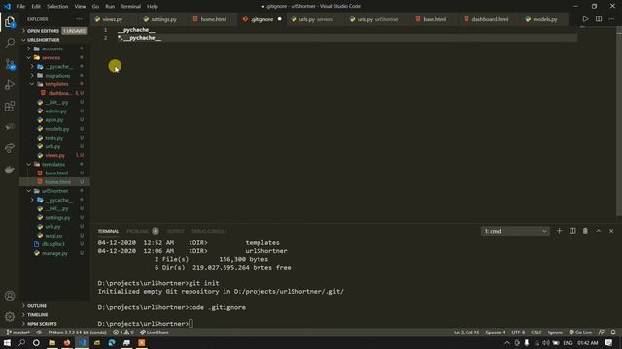The height and width of the screenshot is (349, 622).
Task: Click Python 3.7.3 64-bit interpreter selector
Action: click(78, 333)
